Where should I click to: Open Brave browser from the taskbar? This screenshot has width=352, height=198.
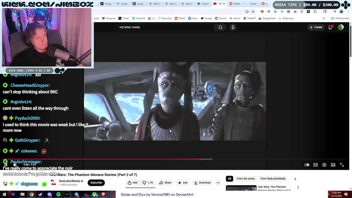103,194
